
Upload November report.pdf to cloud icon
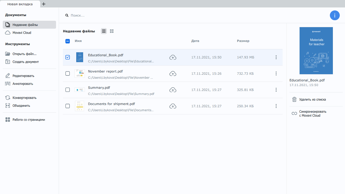(x=173, y=74)
